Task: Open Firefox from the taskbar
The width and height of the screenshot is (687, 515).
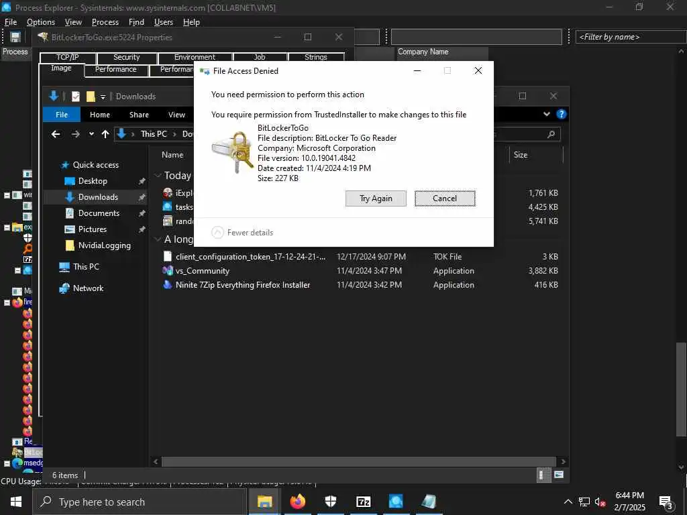Action: click(x=297, y=502)
